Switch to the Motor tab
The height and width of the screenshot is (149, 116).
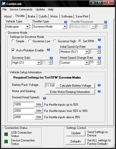coord(54,16)
